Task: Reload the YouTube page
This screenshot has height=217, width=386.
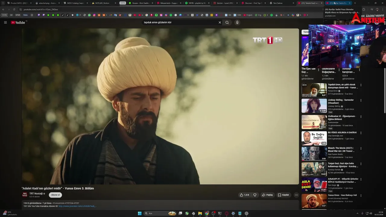Action: tap(14, 9)
